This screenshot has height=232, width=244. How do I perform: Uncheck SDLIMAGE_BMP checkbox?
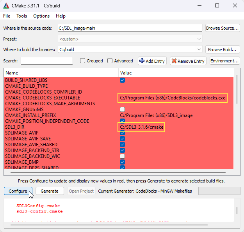[122, 162]
